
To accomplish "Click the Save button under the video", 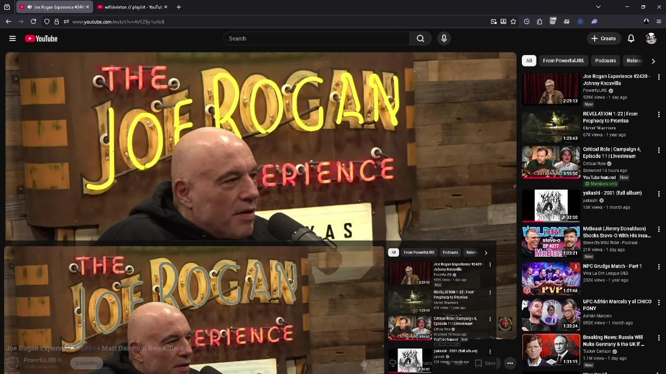I will 485,363.
